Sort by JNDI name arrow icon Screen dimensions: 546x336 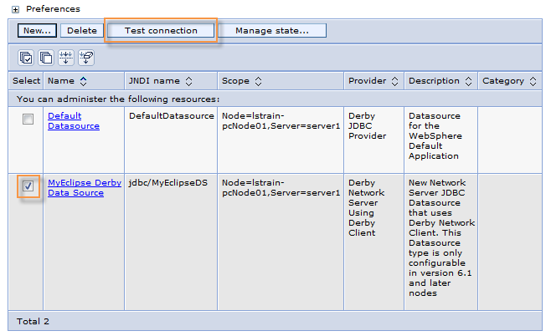188,81
